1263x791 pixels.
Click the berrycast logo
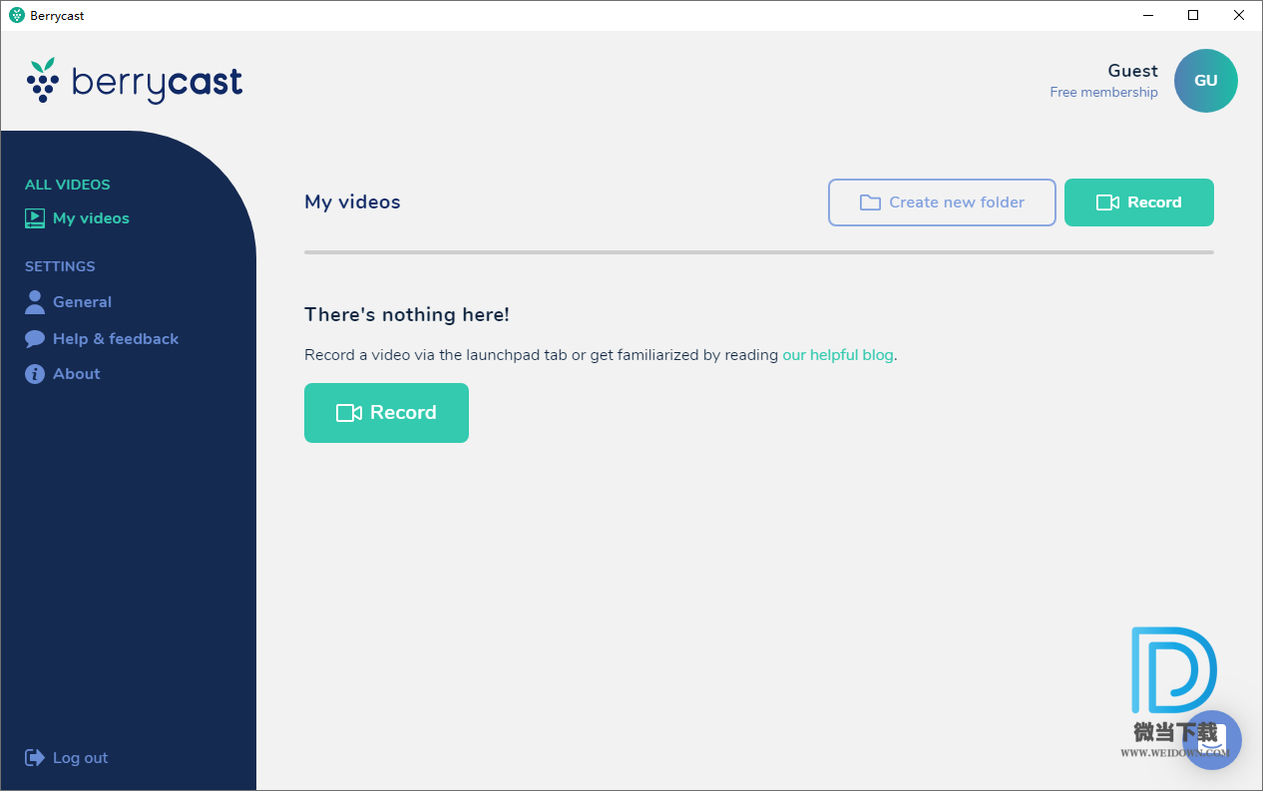click(135, 81)
